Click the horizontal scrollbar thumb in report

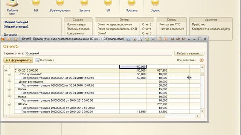[x=87, y=116]
